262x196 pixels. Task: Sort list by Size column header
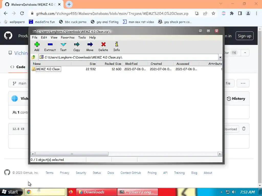click(x=84, y=64)
